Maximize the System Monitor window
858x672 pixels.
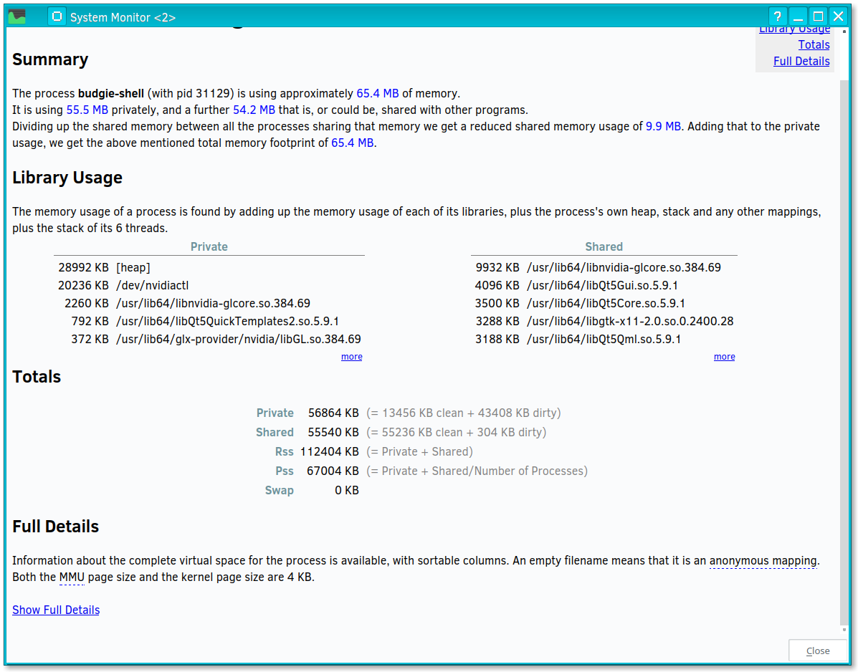coord(818,16)
